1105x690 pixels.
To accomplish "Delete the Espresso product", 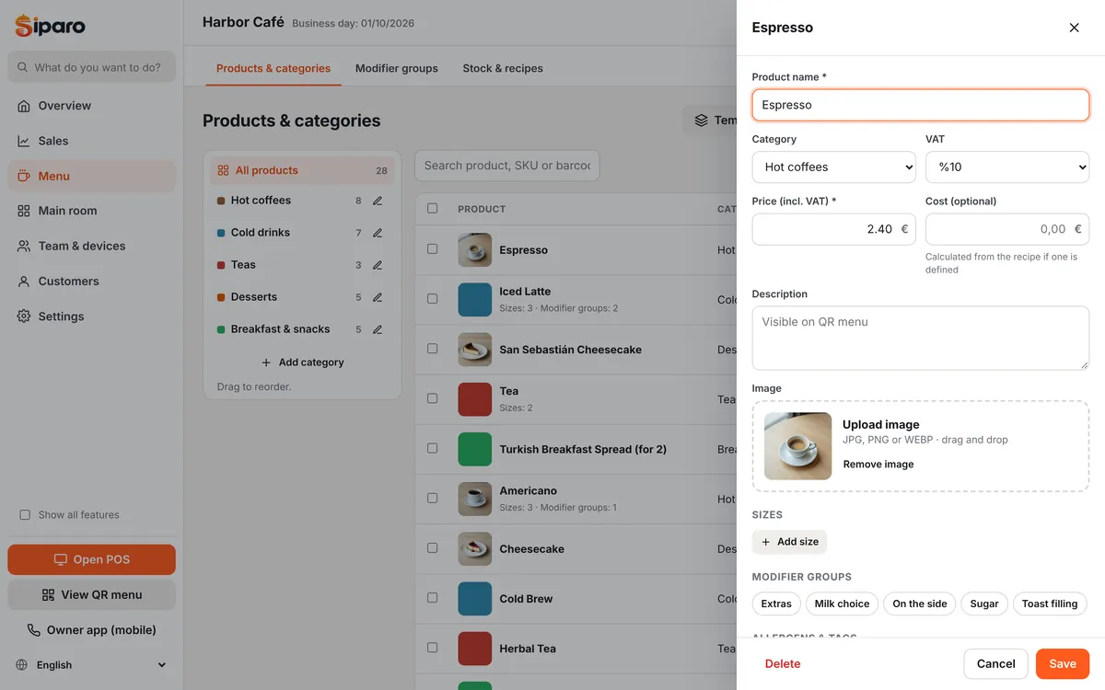I will coord(783,663).
